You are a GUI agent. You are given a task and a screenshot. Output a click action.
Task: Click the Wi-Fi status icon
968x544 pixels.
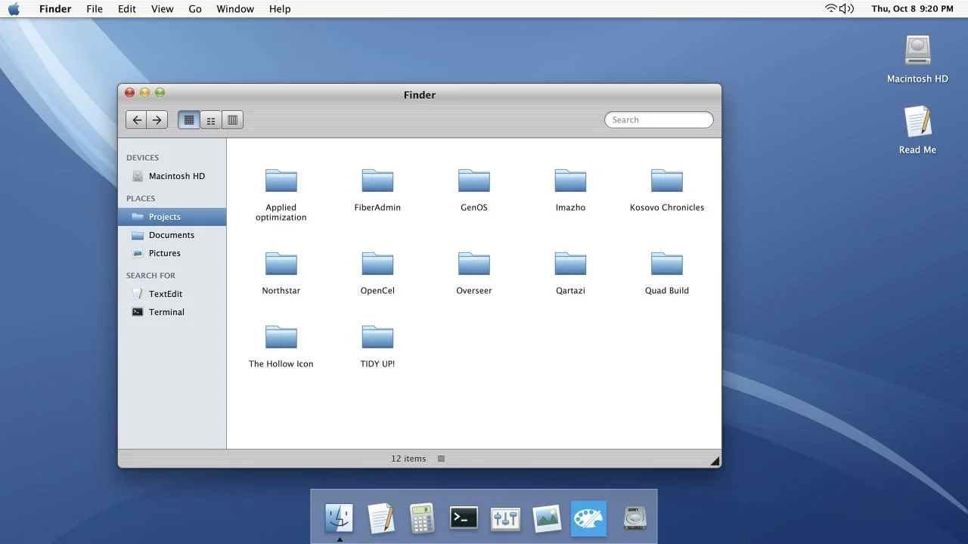click(x=831, y=9)
